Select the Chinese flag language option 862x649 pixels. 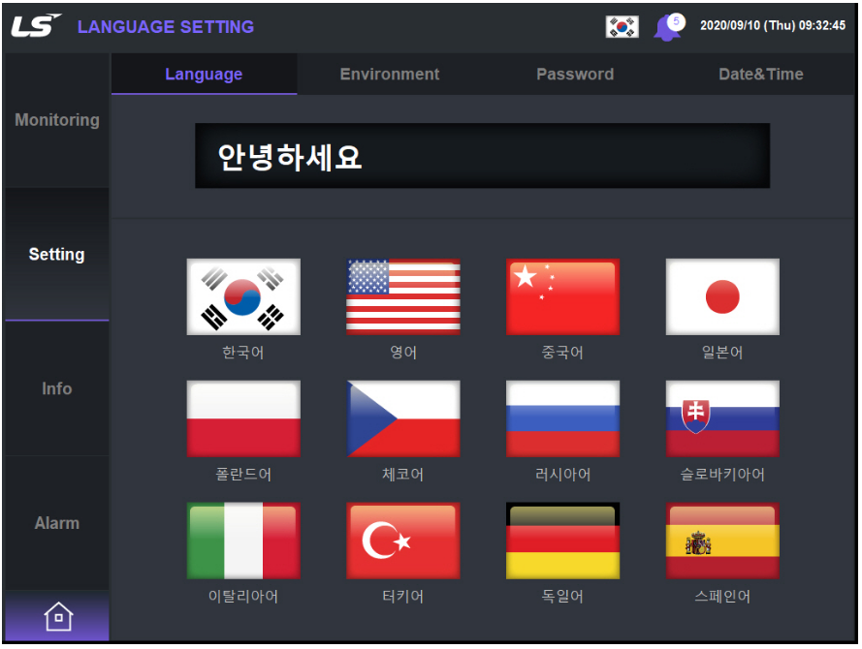[562, 297]
